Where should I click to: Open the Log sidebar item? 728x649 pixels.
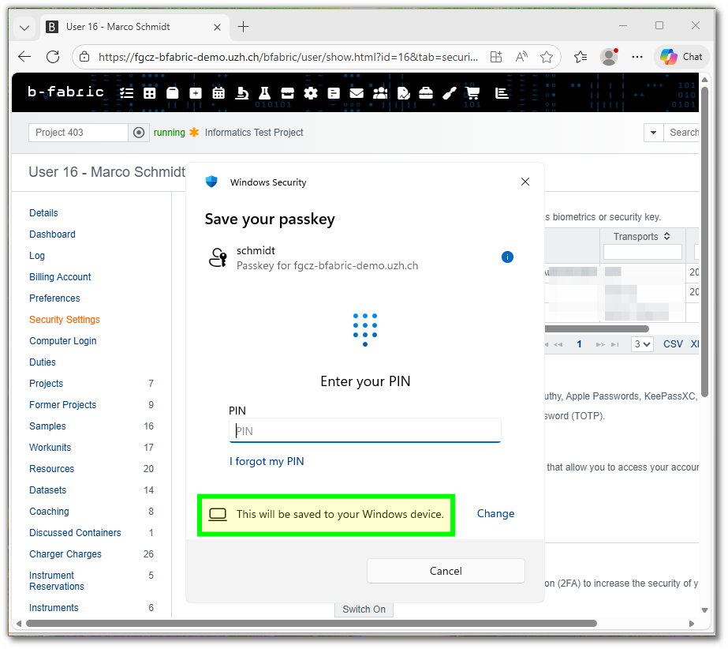[x=37, y=256]
